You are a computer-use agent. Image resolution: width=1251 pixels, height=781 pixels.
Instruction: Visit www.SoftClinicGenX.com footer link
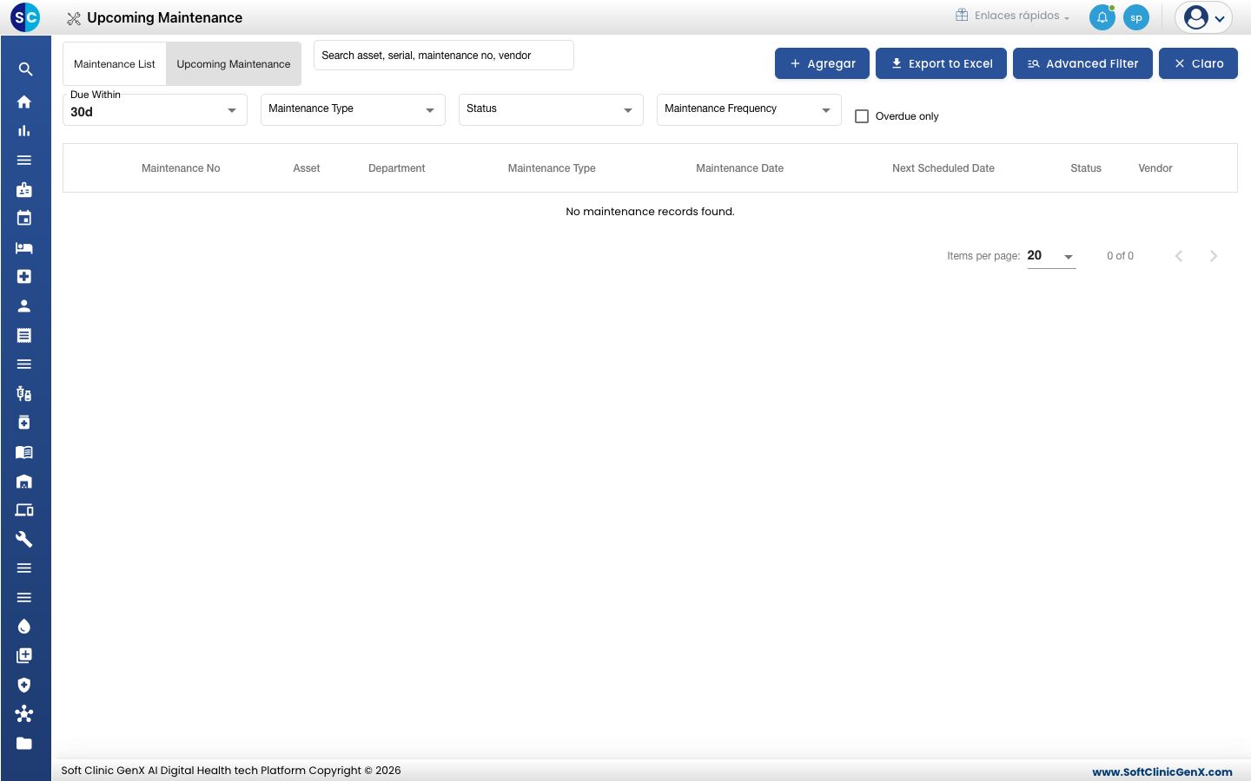1162,771
